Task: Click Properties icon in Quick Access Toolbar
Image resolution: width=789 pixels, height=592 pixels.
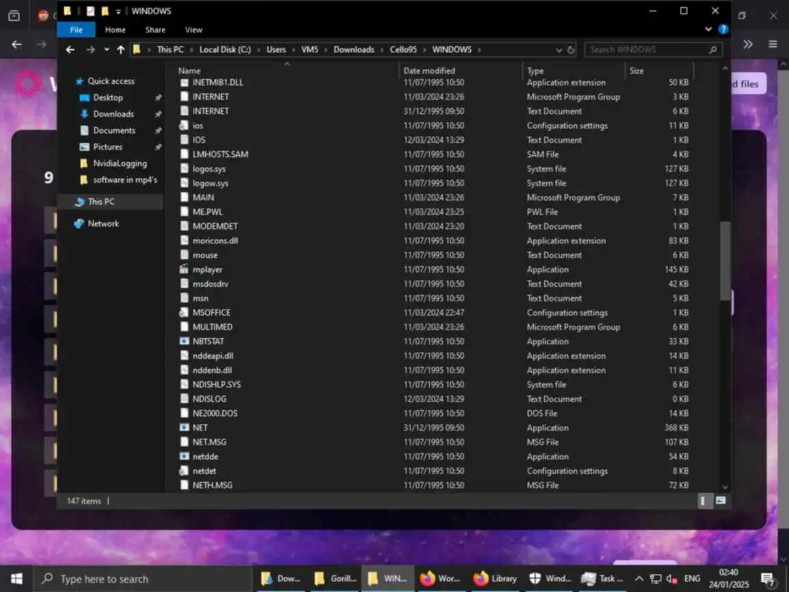Action: [90, 11]
